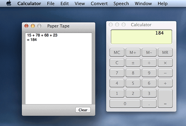Click the M+ memory add key
Image resolution: width=186 pixels, height=126 pixels.
[133, 52]
